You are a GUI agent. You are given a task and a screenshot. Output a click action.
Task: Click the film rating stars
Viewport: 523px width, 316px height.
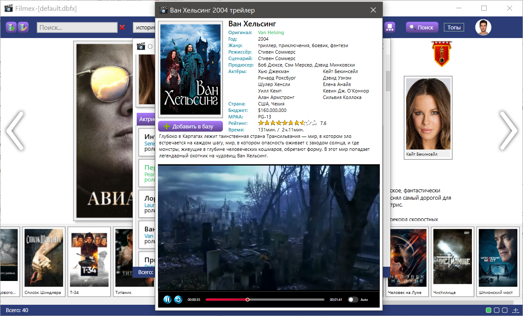tap(287, 123)
